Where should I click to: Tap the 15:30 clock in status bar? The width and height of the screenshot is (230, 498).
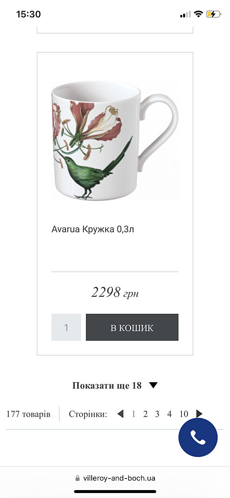[28, 14]
